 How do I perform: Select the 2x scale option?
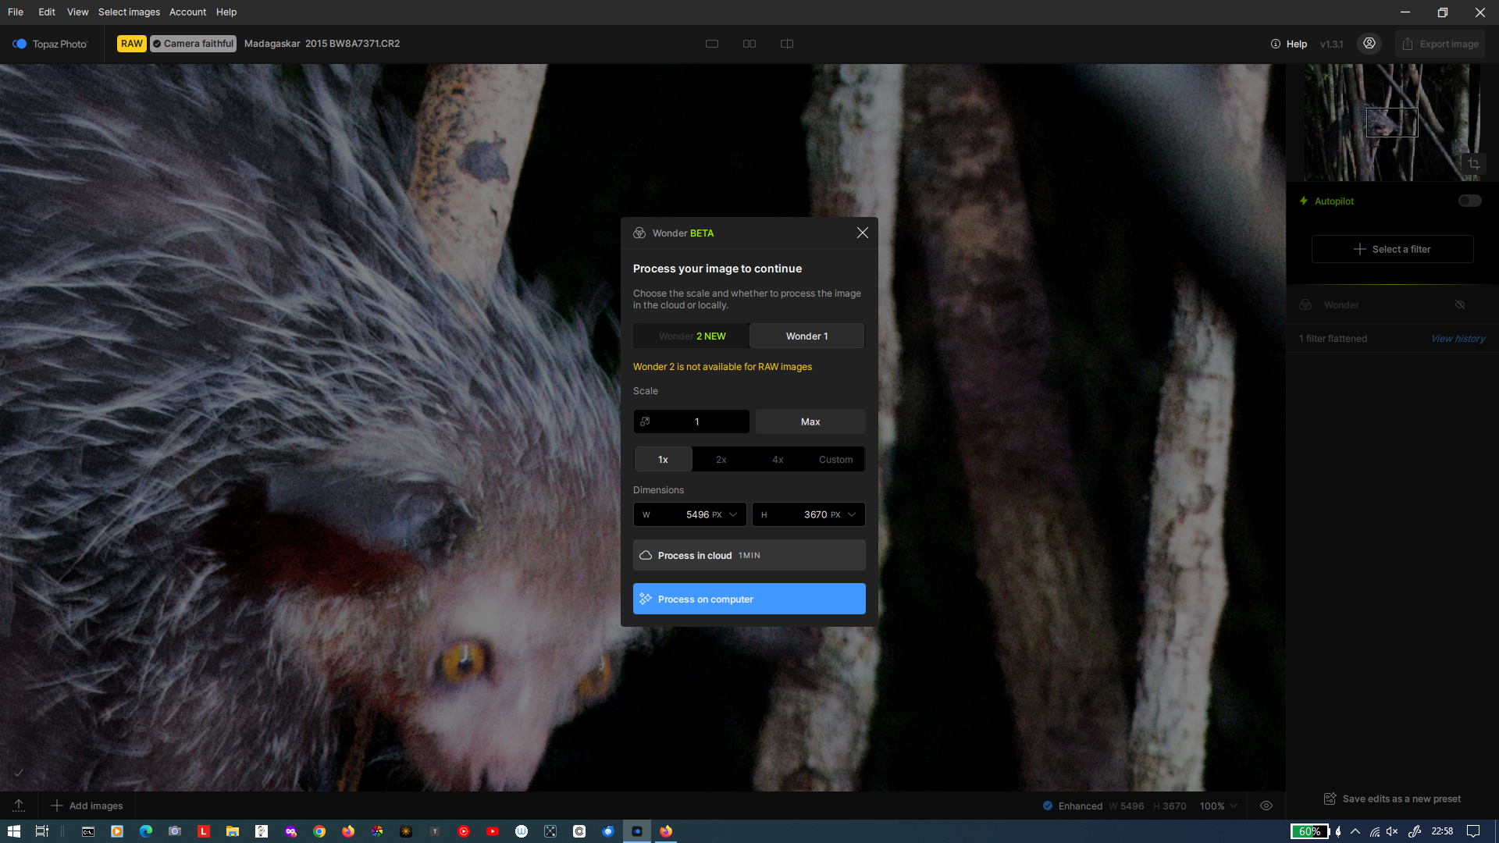[x=721, y=459]
